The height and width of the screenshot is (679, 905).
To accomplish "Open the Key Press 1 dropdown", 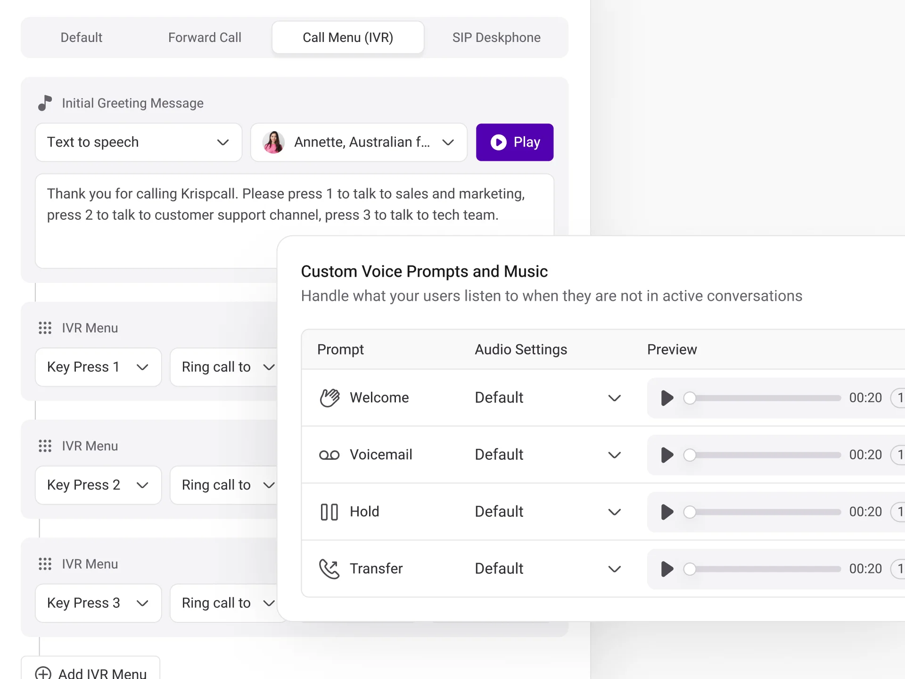I will (98, 367).
